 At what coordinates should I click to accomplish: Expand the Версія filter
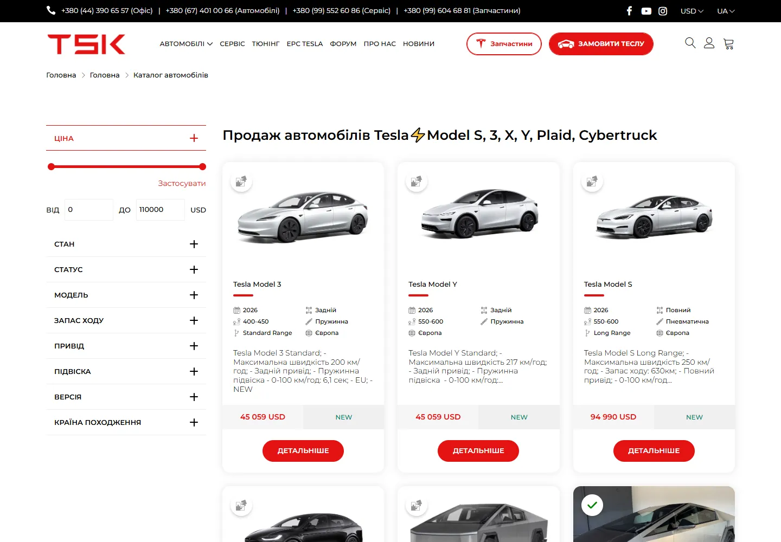pos(126,397)
